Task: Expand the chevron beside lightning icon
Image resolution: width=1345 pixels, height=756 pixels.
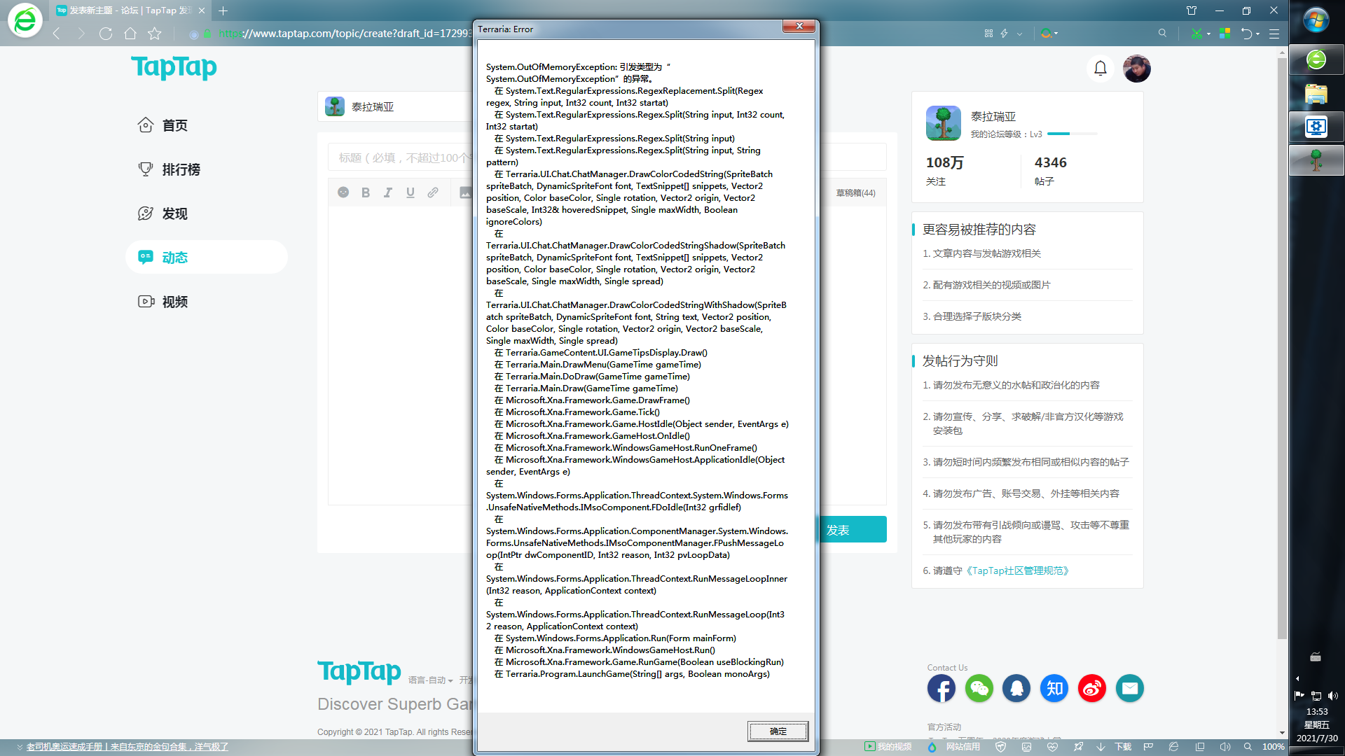Action: pos(1020,34)
